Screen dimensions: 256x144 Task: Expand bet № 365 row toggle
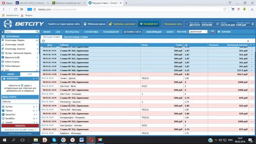(x=252, y=51)
